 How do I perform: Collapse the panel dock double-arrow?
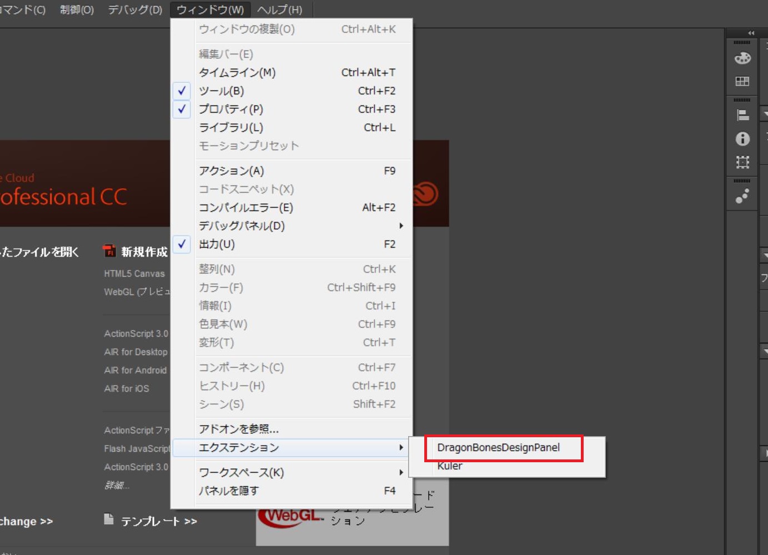point(751,33)
